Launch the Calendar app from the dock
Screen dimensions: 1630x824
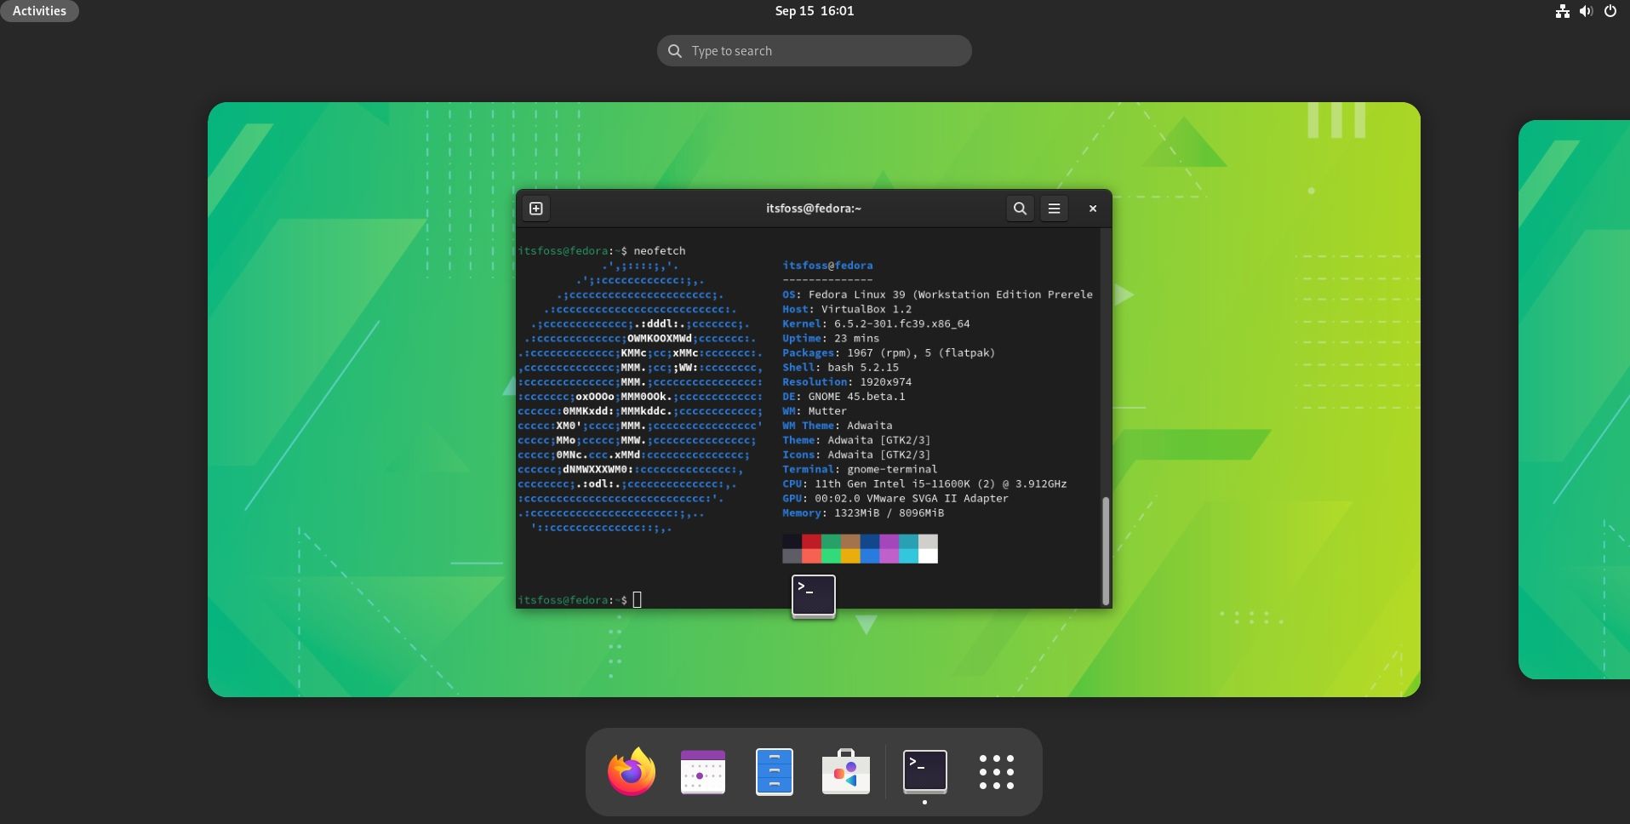(x=701, y=771)
